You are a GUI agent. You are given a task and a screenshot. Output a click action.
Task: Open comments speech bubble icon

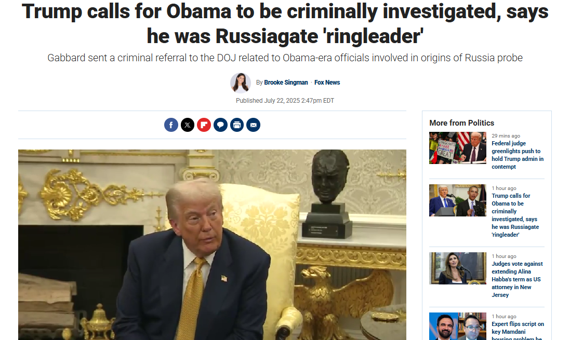220,125
